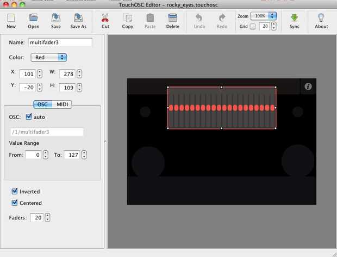The image size is (337, 257).
Task: Click the Name field containing multifader3
Action: 60,42
